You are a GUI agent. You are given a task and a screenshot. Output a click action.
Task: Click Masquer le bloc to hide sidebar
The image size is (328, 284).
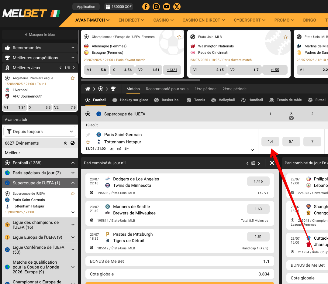point(40,35)
